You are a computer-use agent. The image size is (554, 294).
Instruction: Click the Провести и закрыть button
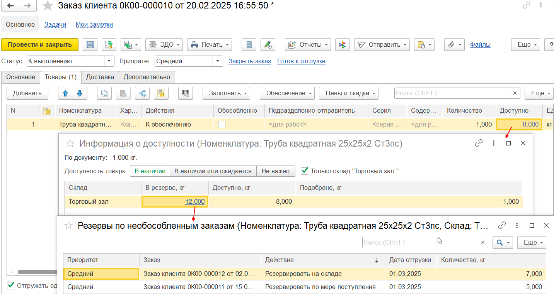click(x=40, y=45)
